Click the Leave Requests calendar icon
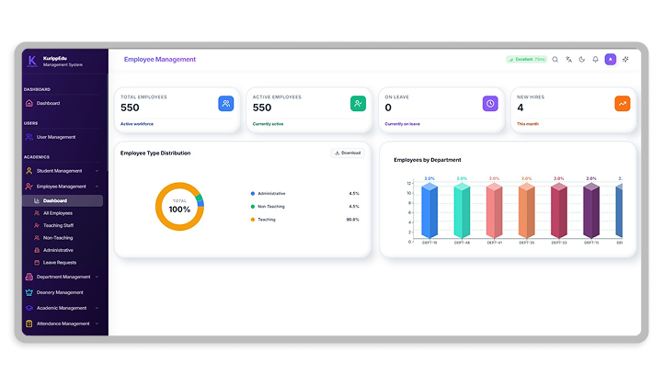Image resolution: width=663 pixels, height=386 pixels. point(37,263)
